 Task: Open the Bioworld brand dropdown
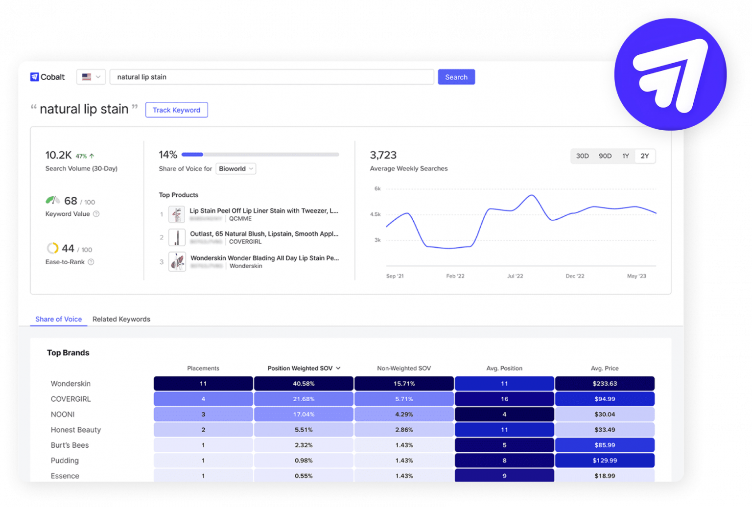point(236,169)
